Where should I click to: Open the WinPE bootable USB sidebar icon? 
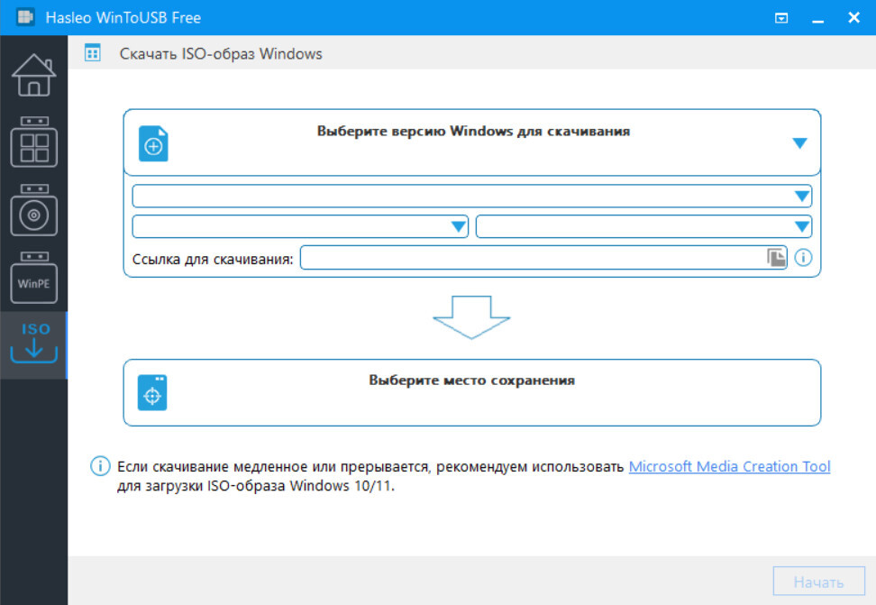33,278
